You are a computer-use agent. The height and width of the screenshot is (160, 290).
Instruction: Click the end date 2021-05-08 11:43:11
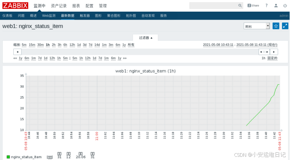[251, 45]
